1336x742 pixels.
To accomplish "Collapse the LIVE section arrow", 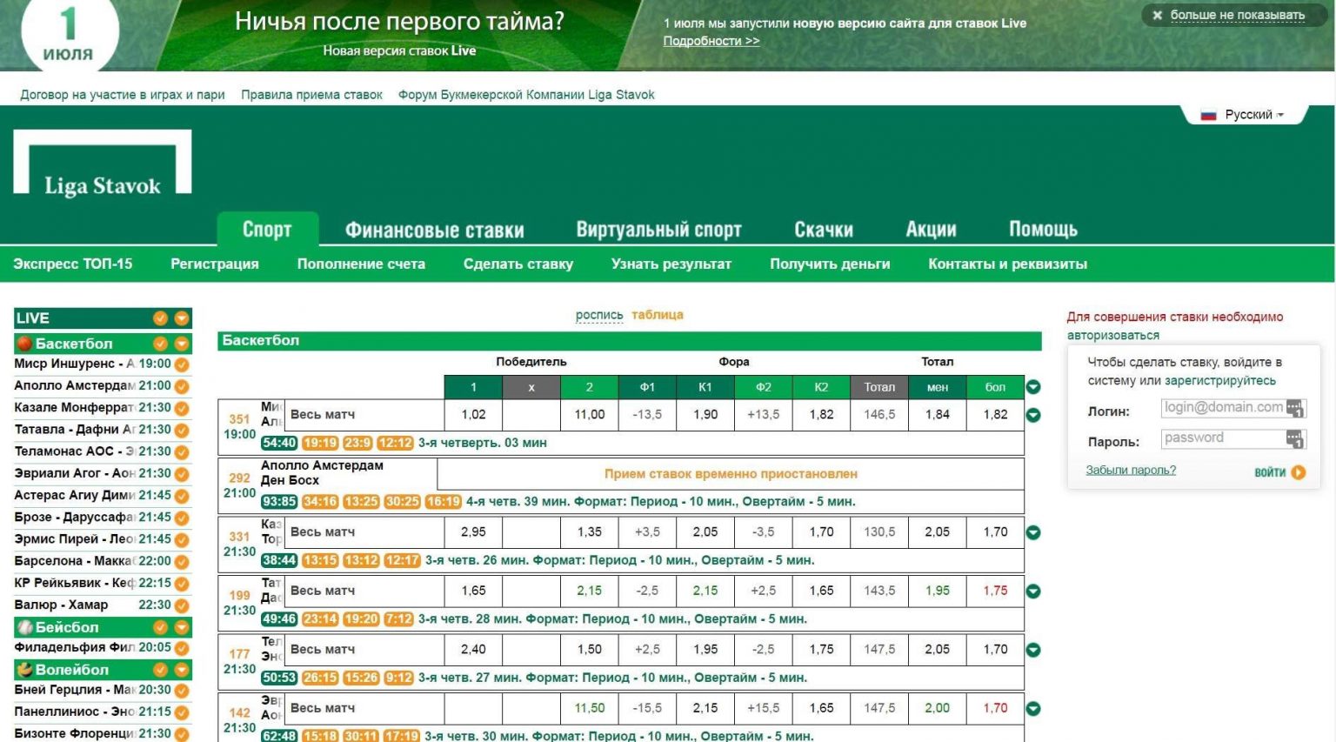I will (182, 318).
